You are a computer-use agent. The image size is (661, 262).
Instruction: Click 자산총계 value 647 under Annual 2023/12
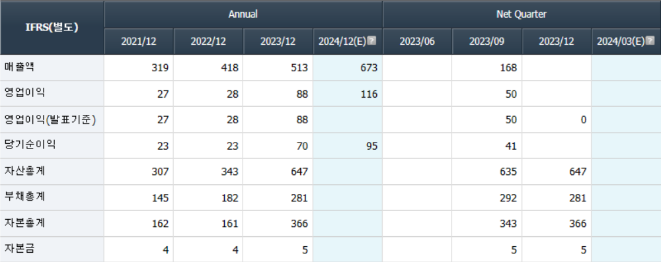299,172
